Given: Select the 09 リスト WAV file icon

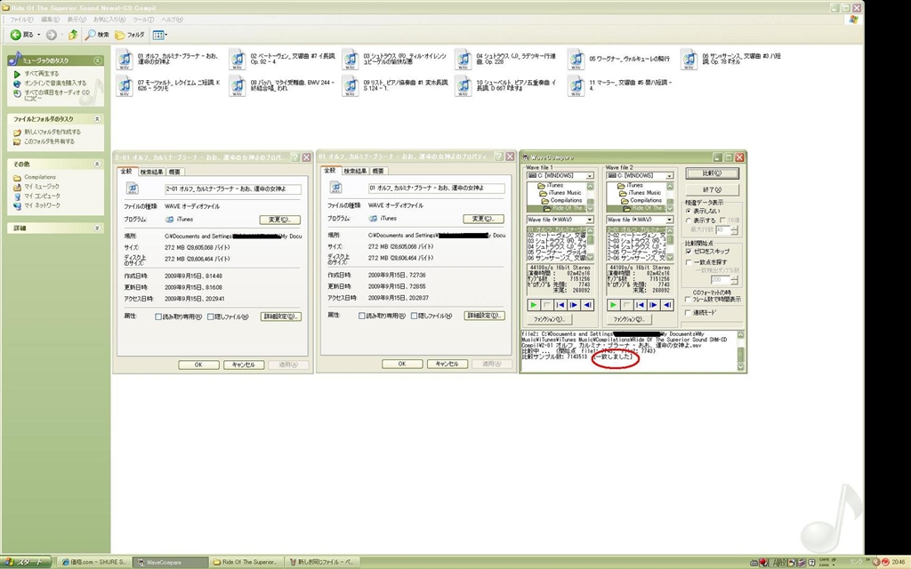Looking at the screenshot, I should point(350,86).
